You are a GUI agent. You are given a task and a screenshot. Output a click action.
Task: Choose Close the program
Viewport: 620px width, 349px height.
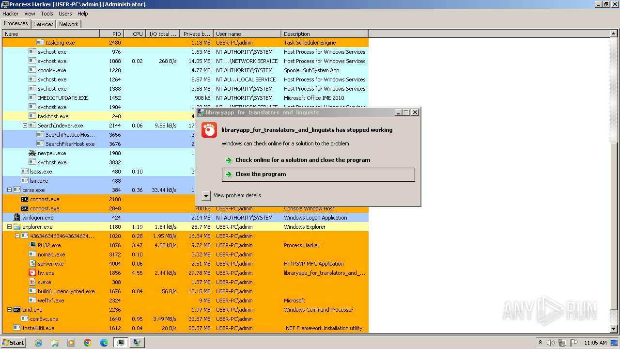318,174
